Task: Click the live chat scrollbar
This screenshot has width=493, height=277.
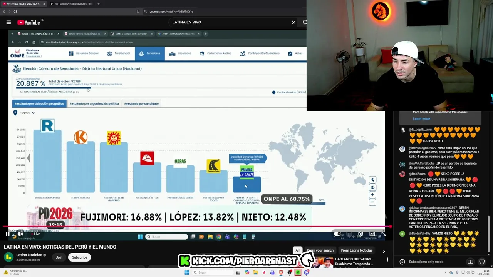Action: pos(489,235)
